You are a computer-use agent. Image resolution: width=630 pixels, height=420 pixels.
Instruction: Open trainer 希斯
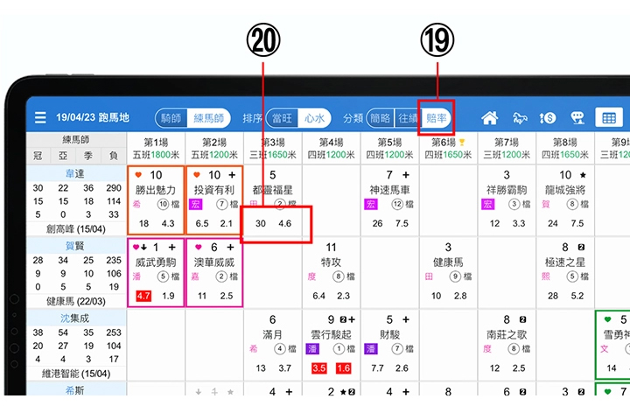(x=75, y=390)
